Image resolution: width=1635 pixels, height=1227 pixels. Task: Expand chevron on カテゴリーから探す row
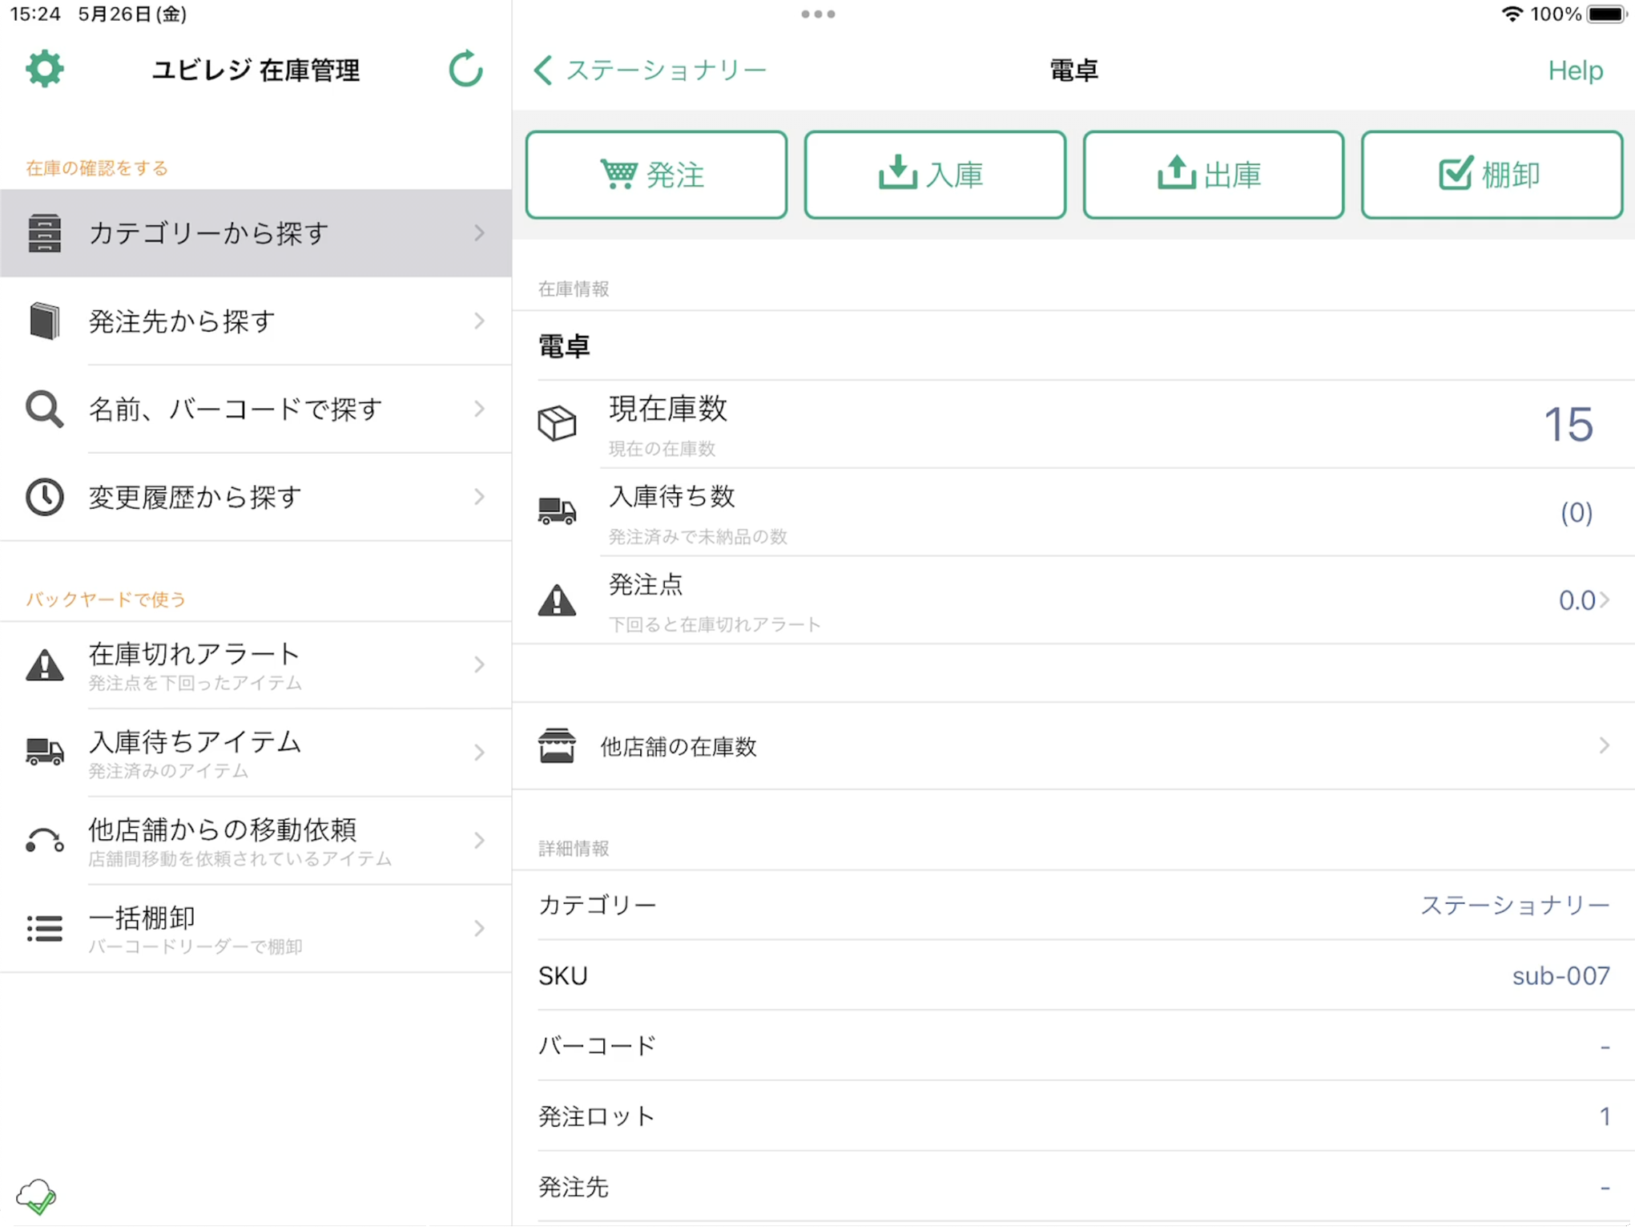[479, 233]
